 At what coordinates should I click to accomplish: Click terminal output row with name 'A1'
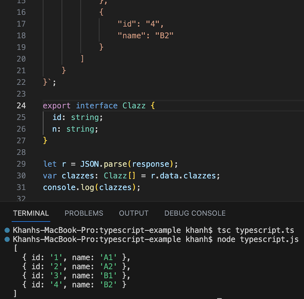pyautogui.click(x=76, y=257)
